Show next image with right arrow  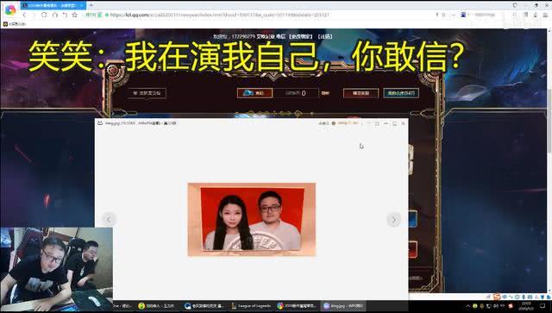393,220
